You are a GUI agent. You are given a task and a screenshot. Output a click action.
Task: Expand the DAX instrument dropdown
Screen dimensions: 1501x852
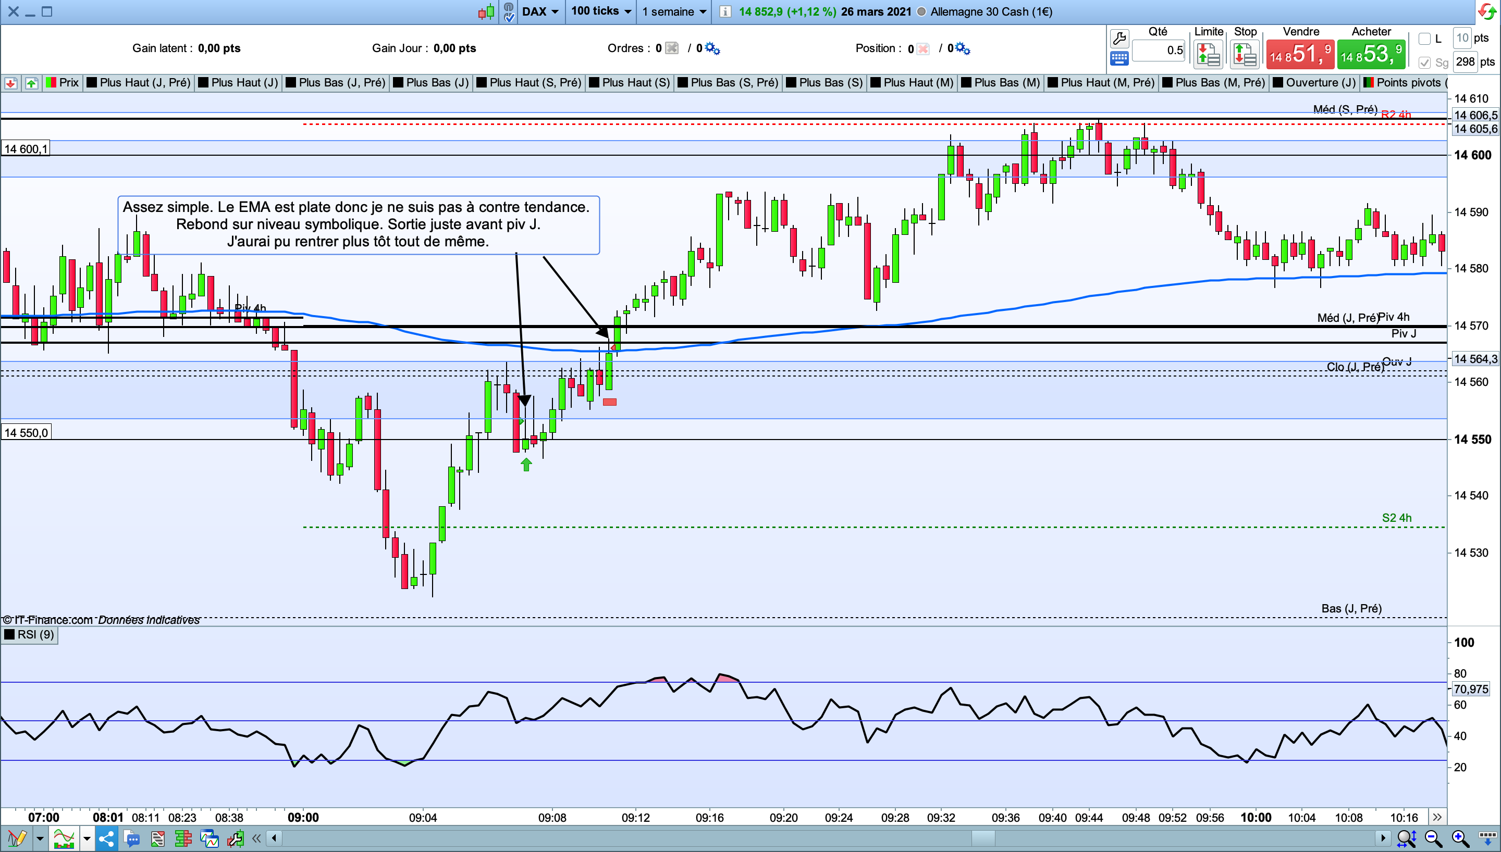tap(540, 11)
